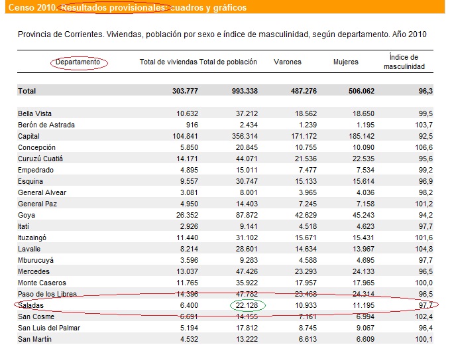Click the Total de viviendas column header

tap(168, 62)
